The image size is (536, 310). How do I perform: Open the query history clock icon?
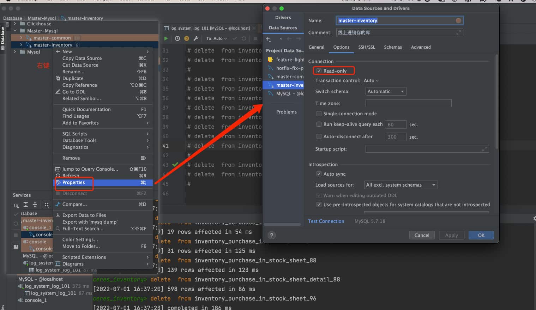177,38
